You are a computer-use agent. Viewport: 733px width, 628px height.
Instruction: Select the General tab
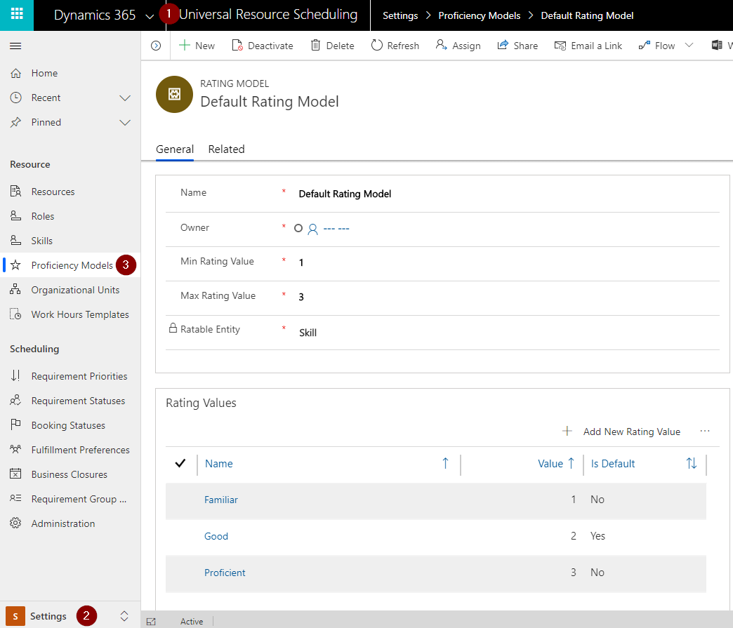(175, 149)
